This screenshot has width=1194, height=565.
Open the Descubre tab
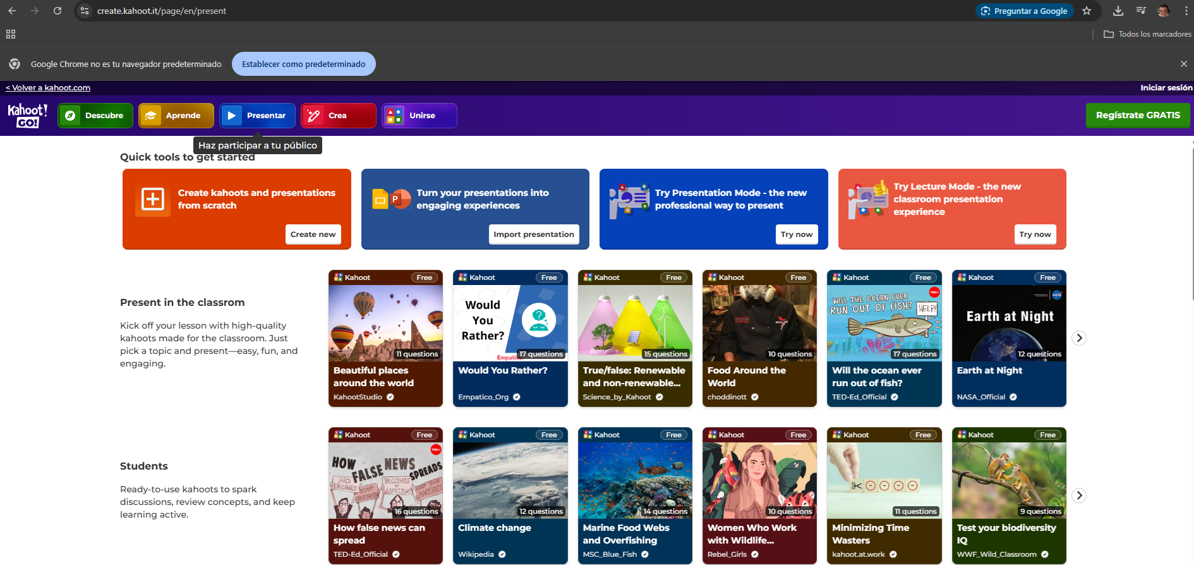95,116
